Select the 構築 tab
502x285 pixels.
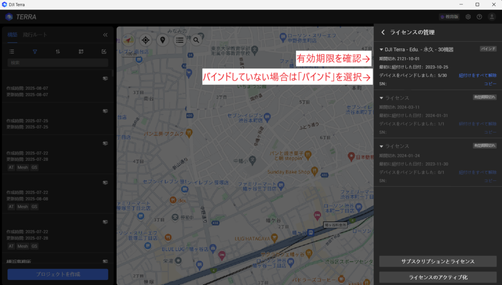point(12,35)
